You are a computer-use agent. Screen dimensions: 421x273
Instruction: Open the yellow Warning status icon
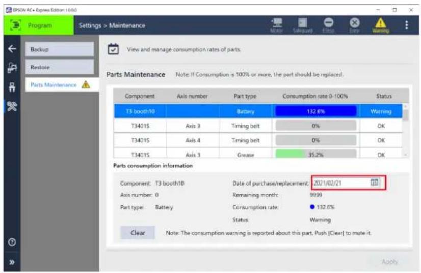(380, 25)
